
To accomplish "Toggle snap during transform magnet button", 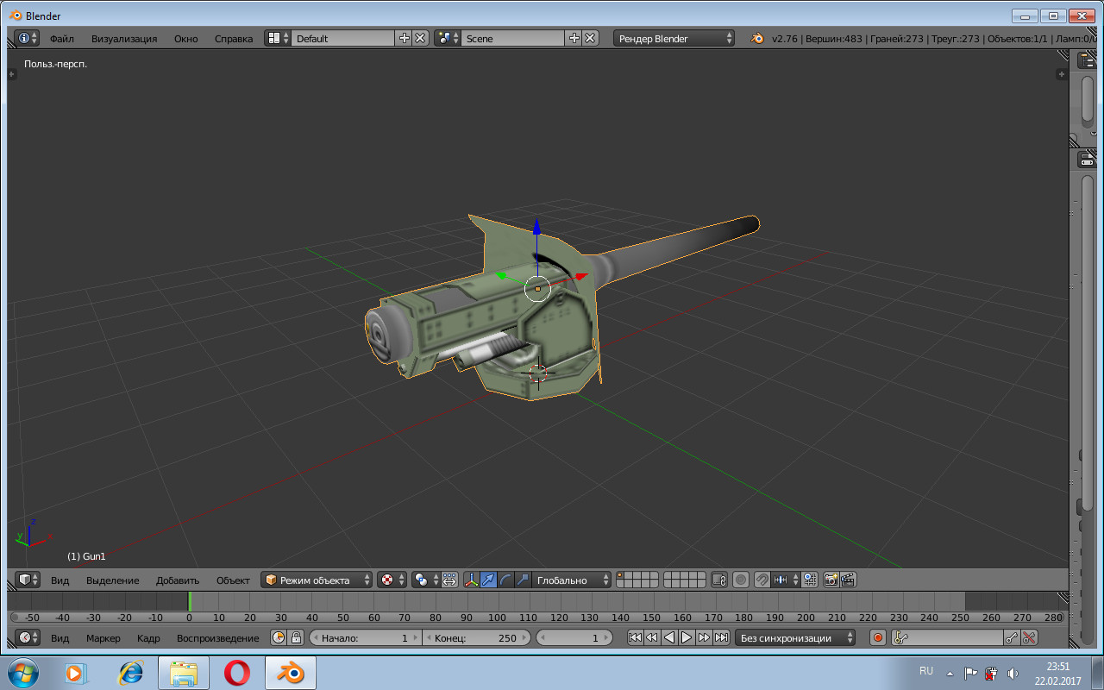I will [x=762, y=580].
